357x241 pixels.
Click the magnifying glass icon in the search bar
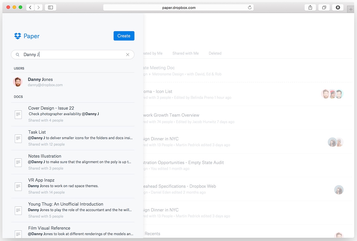(x=17, y=54)
